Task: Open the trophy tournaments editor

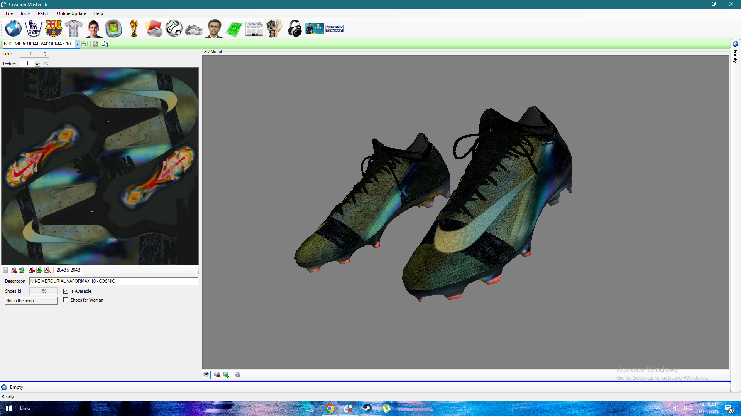Action: coord(134,29)
